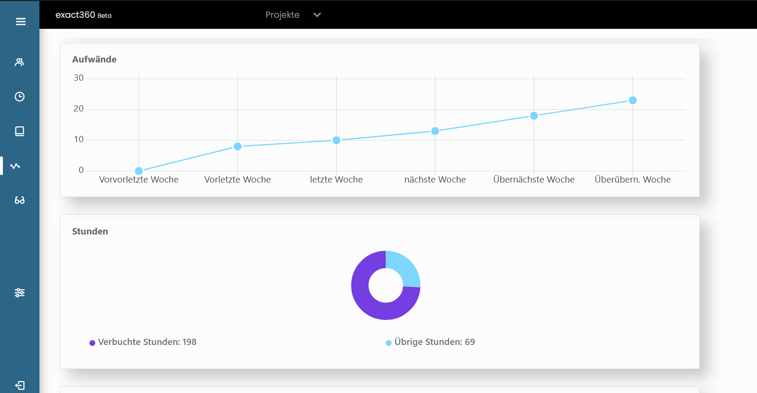This screenshot has height=393, width=757.
Task: Open the sliders settings icon
Action: pos(19,293)
